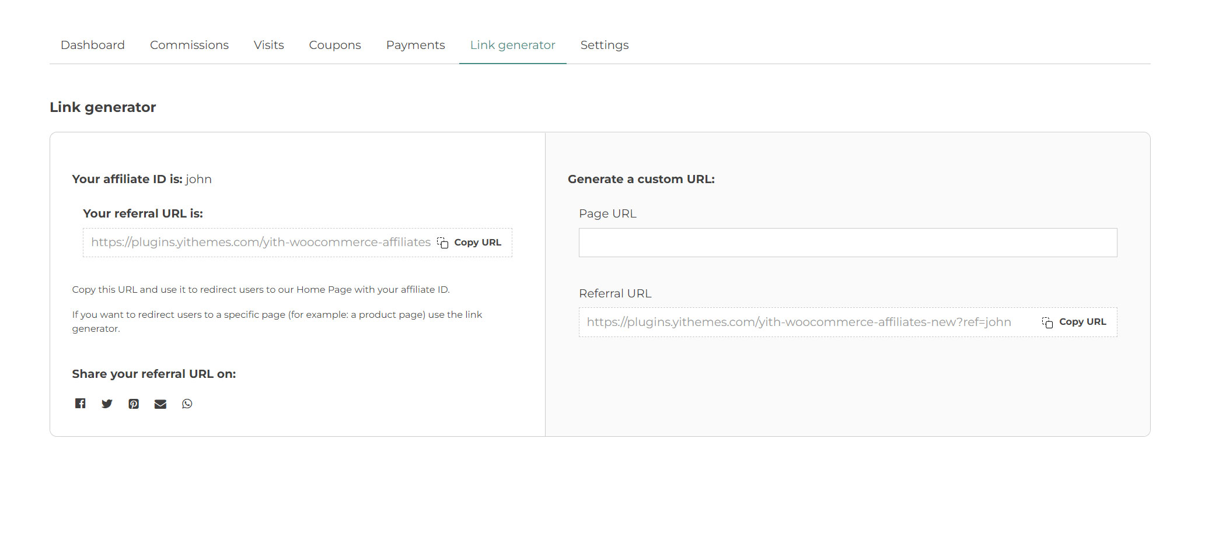
Task: Go to the Visits tab
Action: coord(268,45)
